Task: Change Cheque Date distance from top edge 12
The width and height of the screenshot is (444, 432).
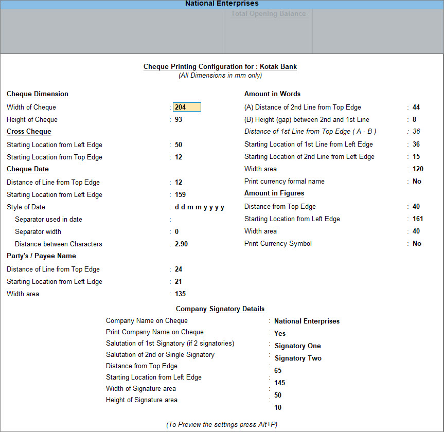Action: coord(179,182)
